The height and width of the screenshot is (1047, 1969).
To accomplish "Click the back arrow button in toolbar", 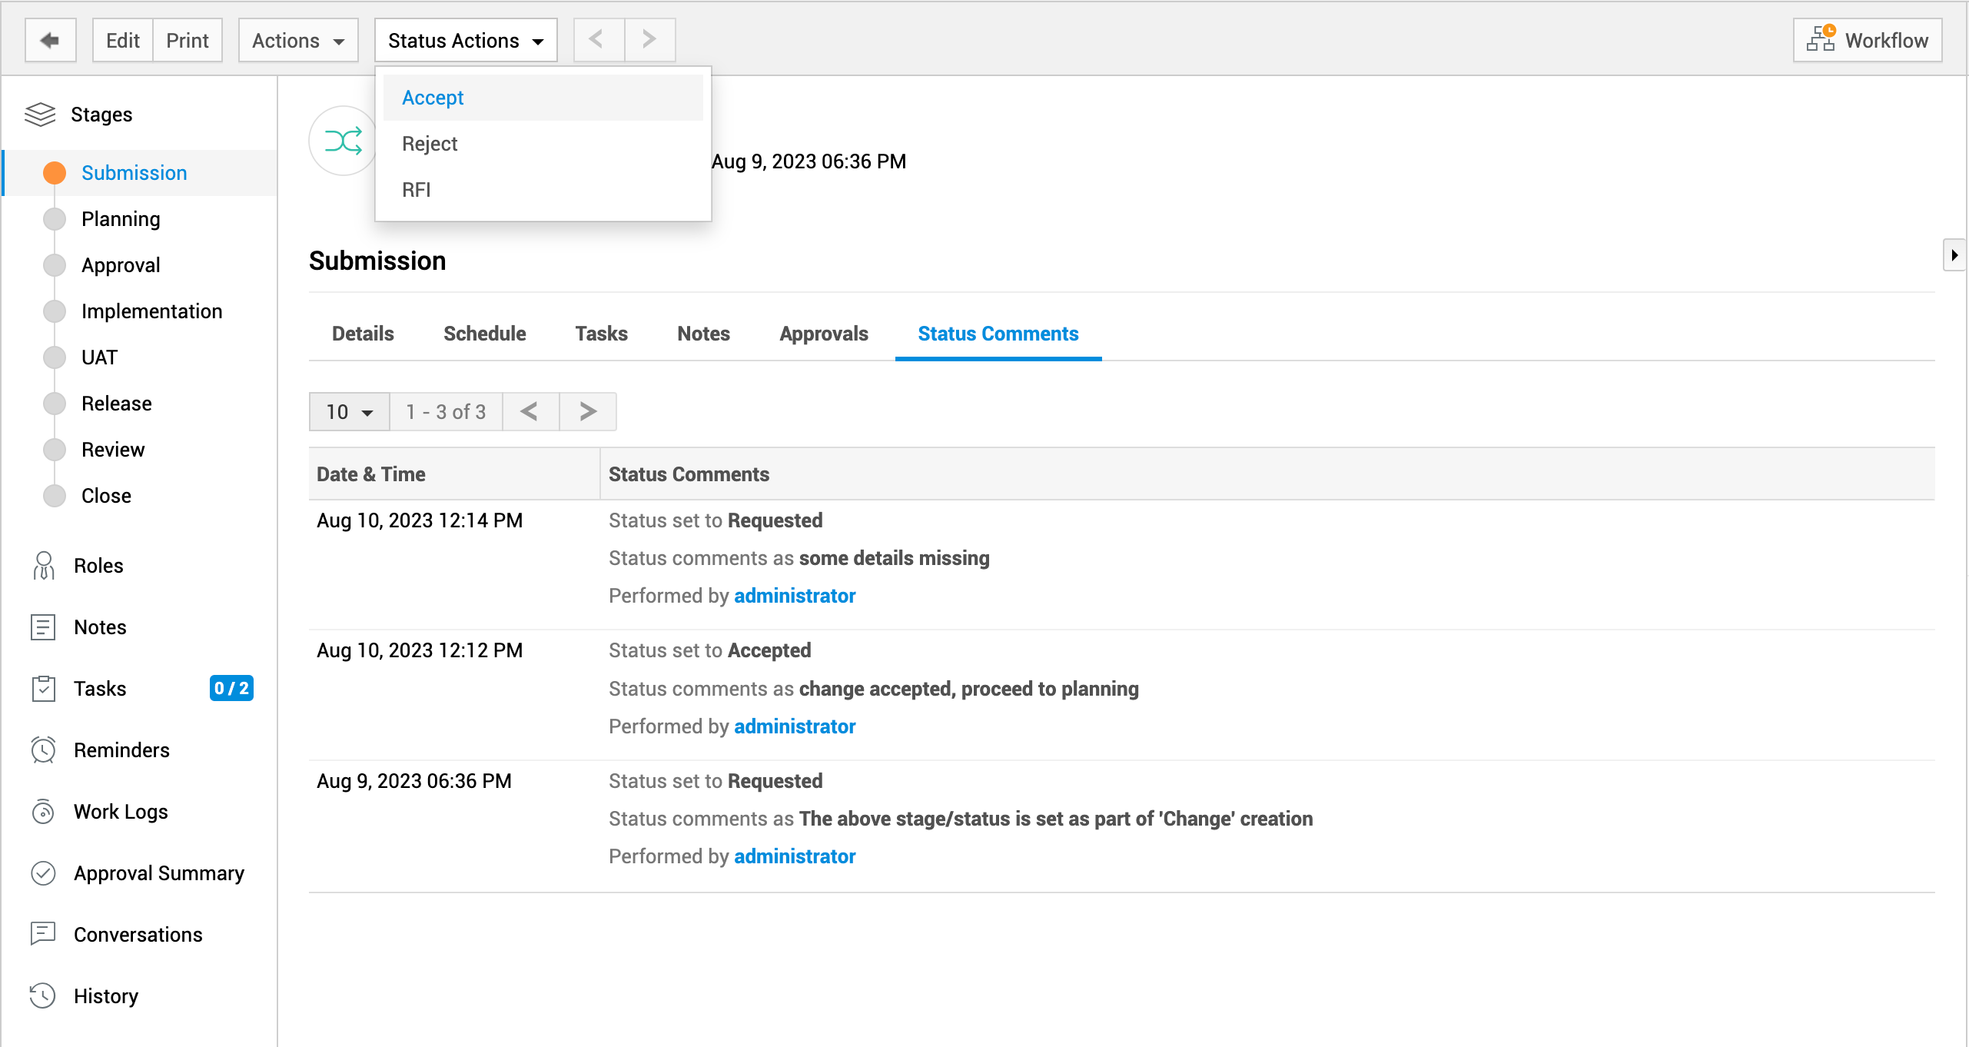I will click(x=51, y=40).
